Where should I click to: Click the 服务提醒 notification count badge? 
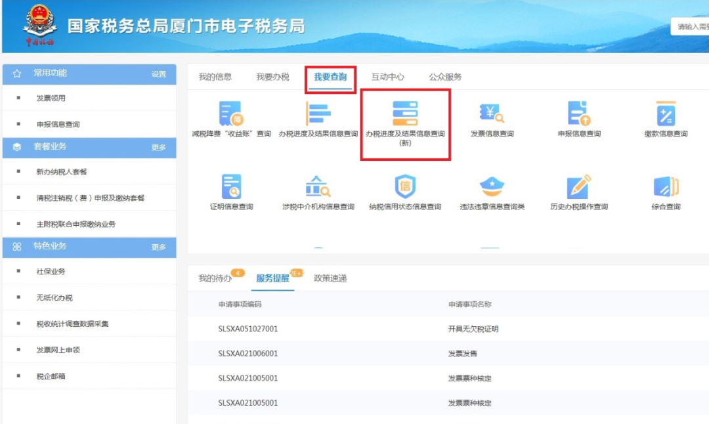pyautogui.click(x=297, y=273)
